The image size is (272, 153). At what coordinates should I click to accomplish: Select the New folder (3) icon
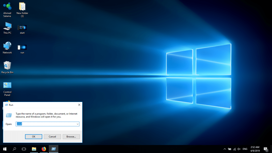coord(22,10)
